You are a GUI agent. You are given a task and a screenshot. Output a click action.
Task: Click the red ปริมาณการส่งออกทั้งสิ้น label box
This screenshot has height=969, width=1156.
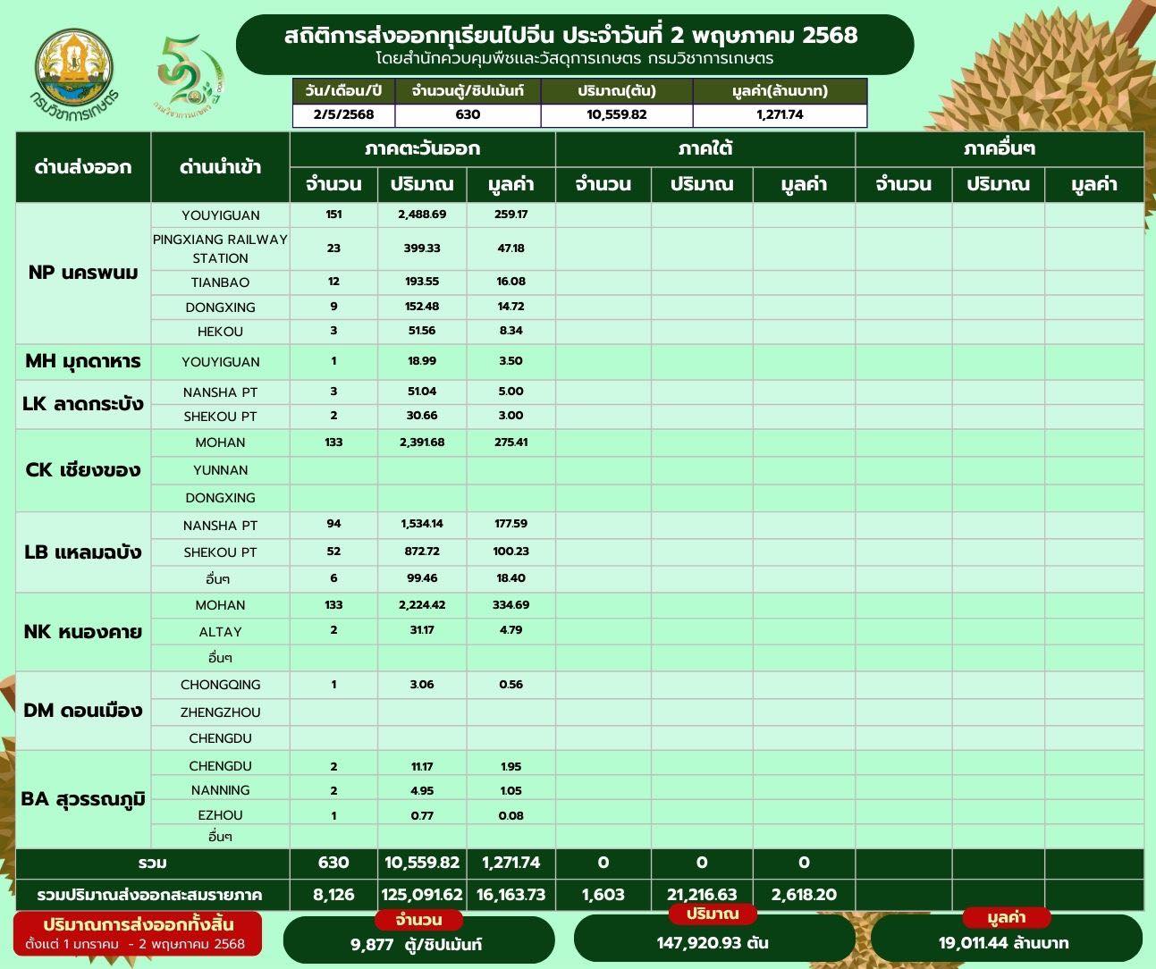click(138, 934)
